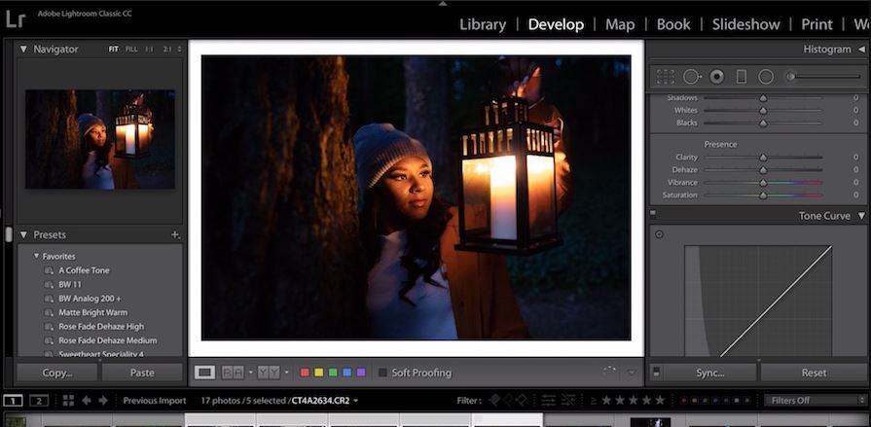Click the Reset button
The height and width of the screenshot is (427, 871).
[x=814, y=373]
